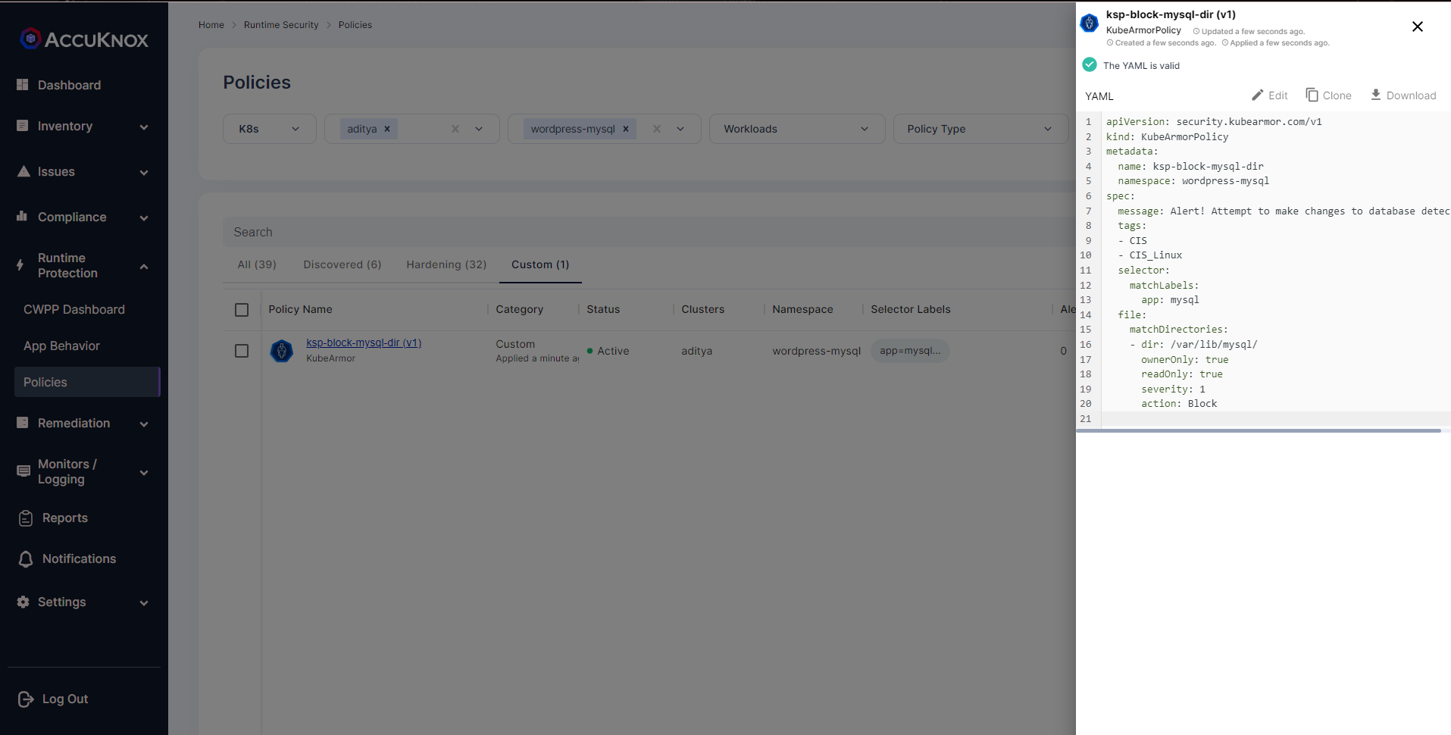
Task: Open Notifications via the bell icon
Action: coord(25,558)
